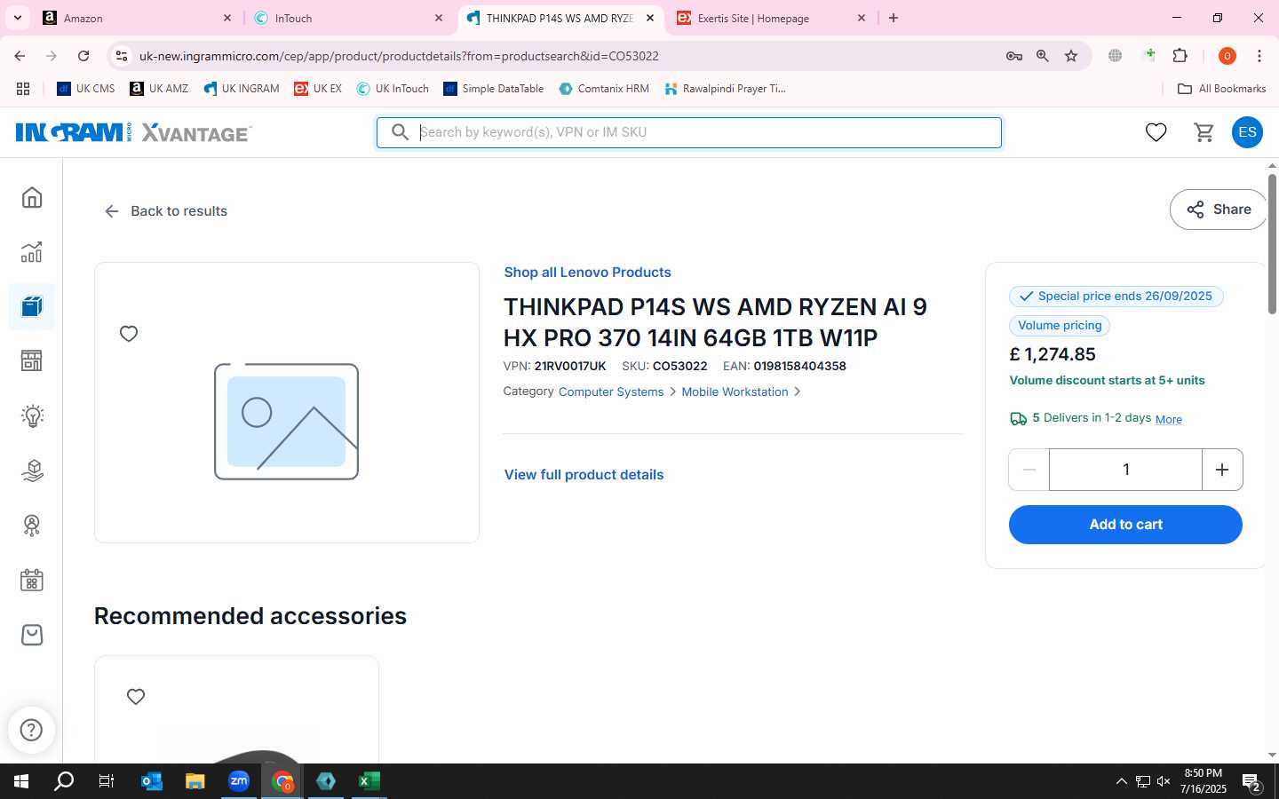Increase quantity with plus button
Image resolution: width=1279 pixels, height=799 pixels.
coord(1222,470)
